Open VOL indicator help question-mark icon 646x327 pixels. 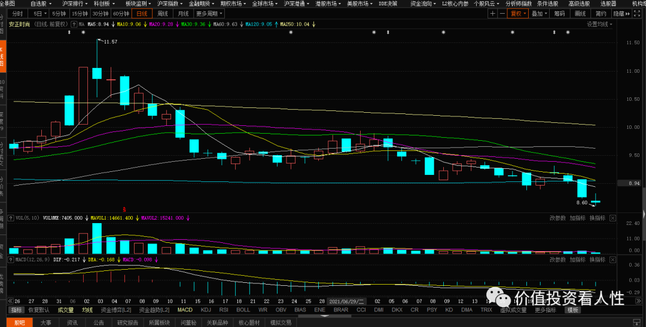pos(11,218)
